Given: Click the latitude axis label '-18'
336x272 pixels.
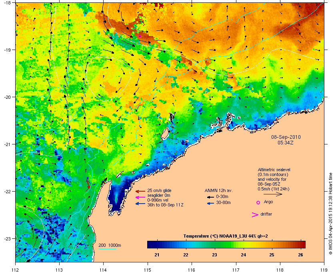Looking at the screenshot, I should (8, 2).
